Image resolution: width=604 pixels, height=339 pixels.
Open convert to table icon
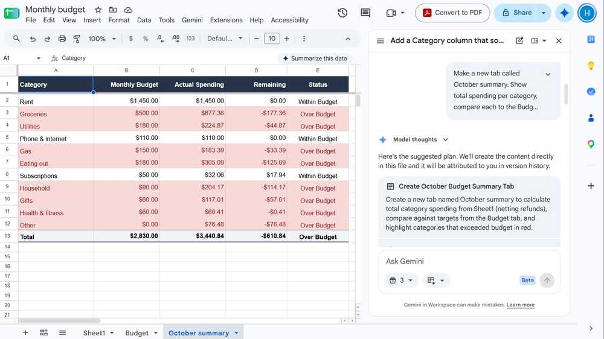click(x=44, y=333)
